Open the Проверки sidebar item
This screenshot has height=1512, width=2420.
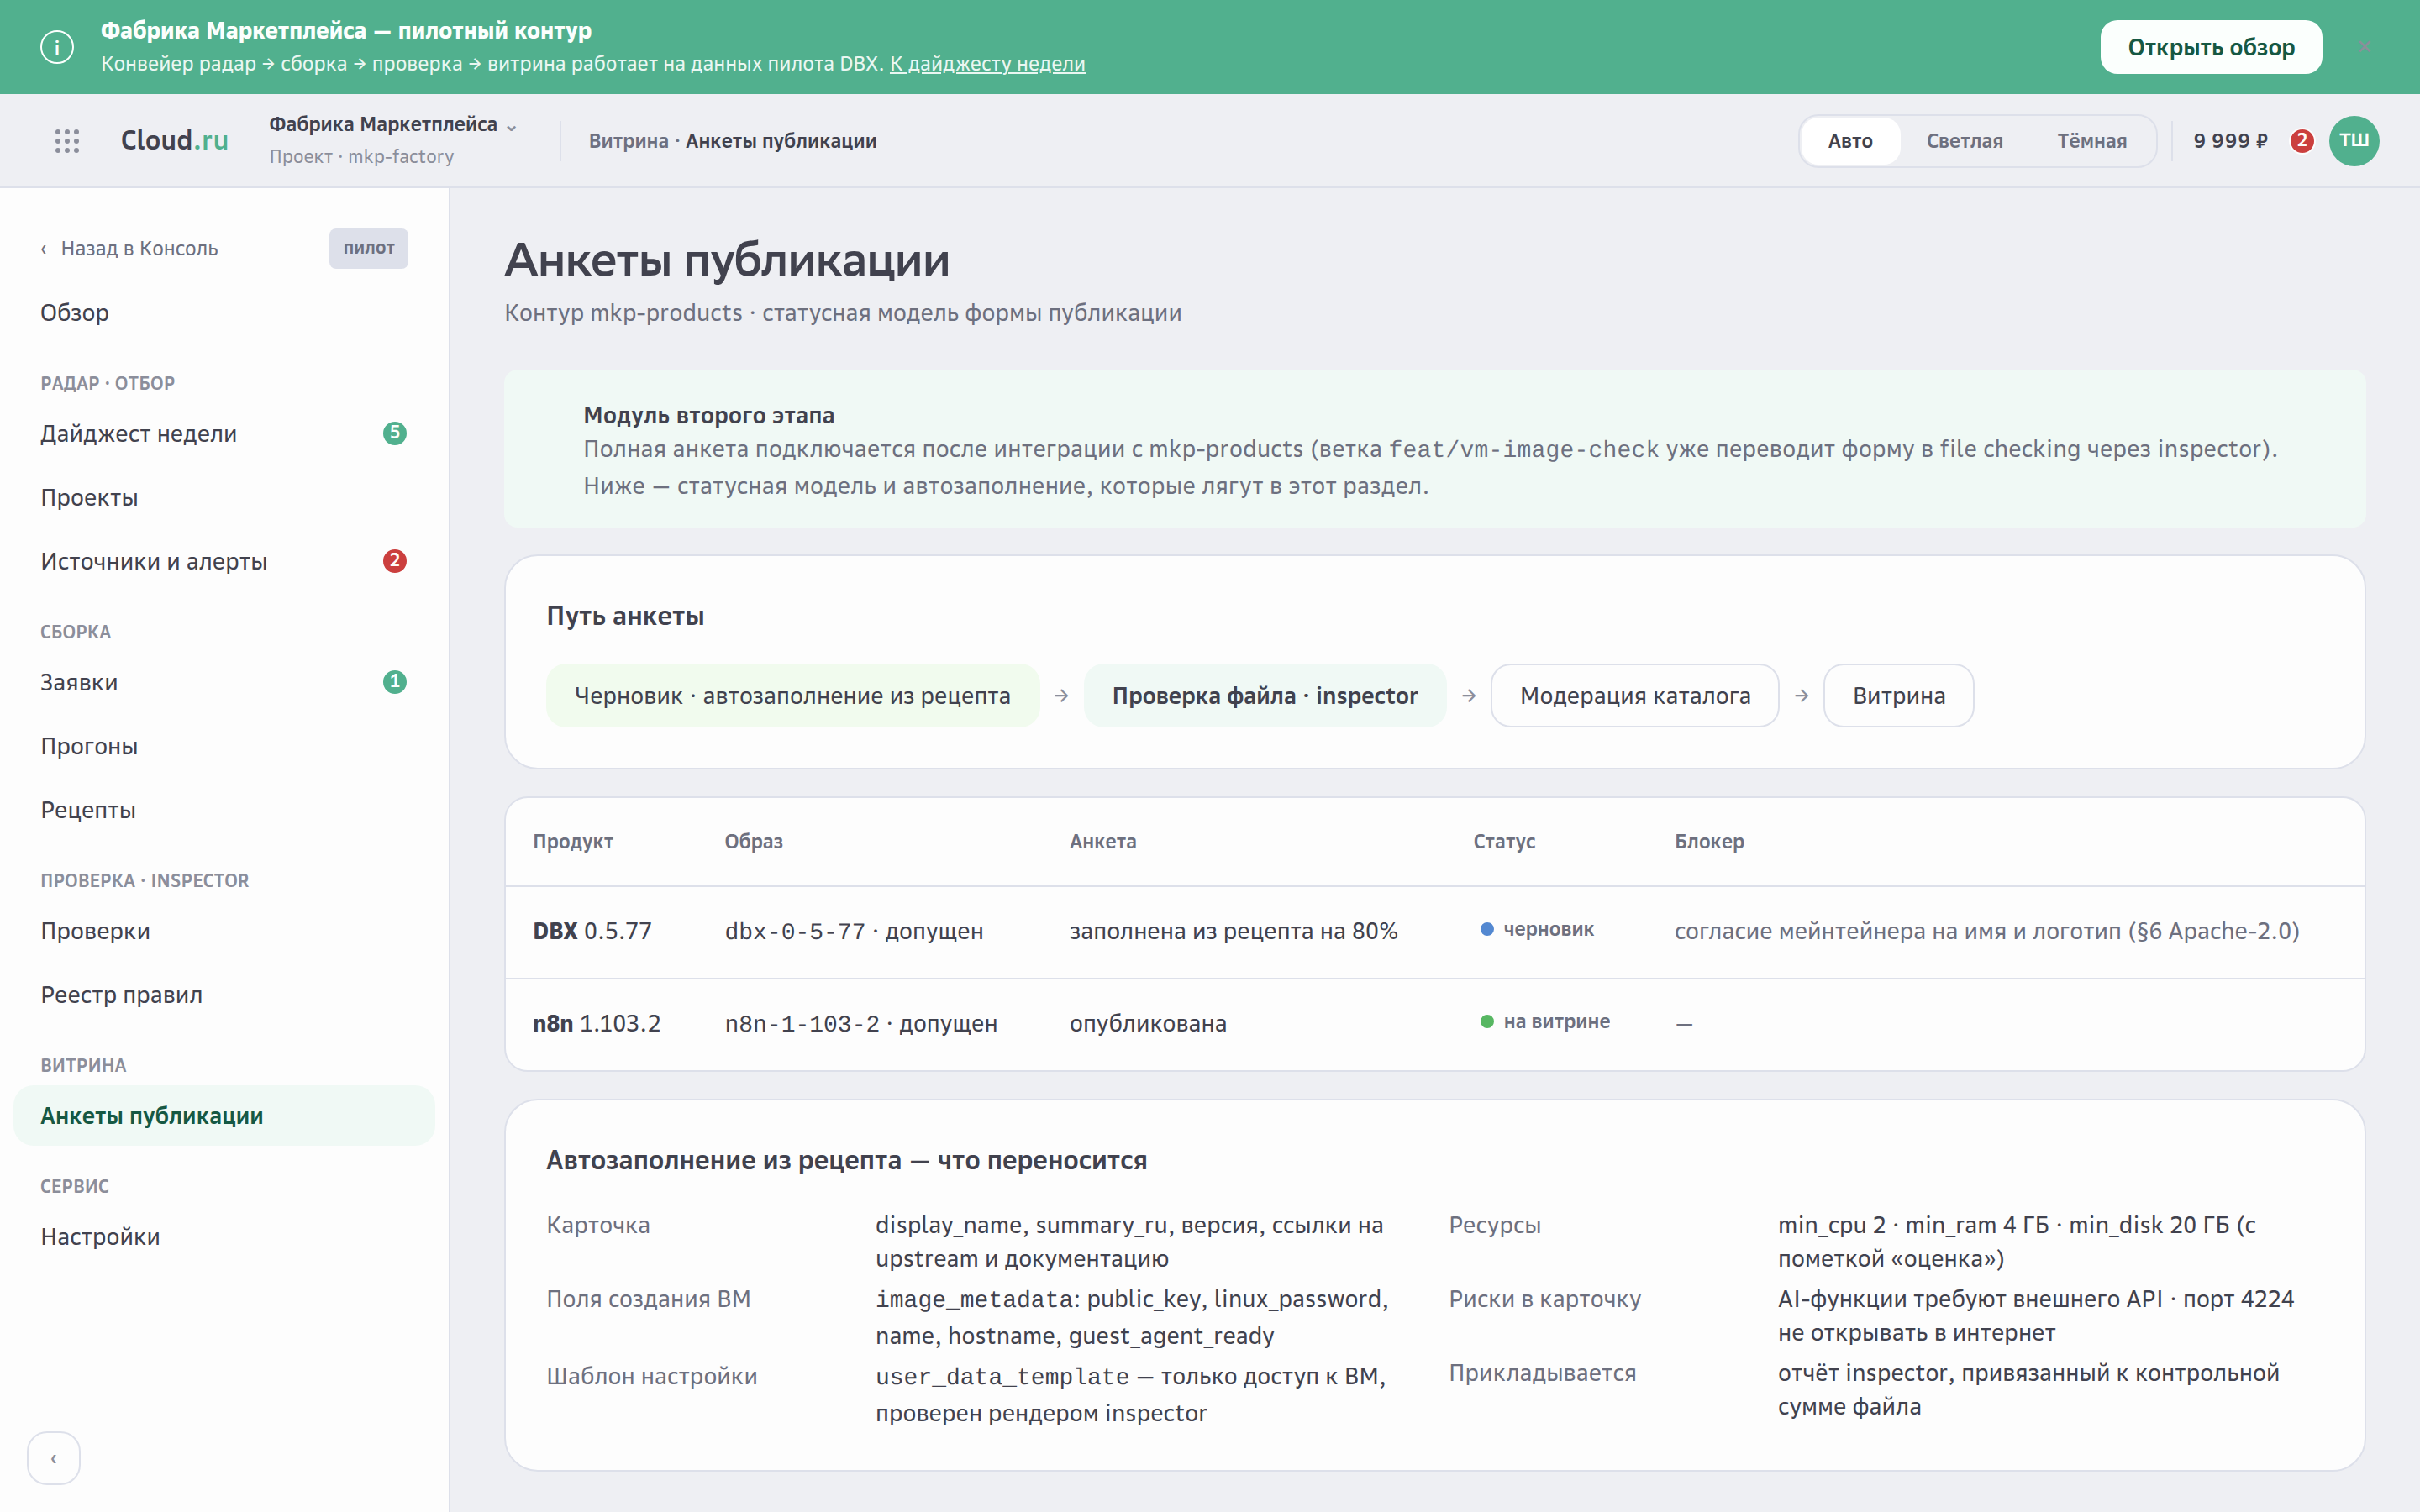[224, 931]
